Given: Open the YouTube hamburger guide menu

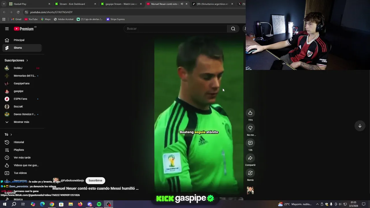Looking at the screenshot, I should coord(7,29).
